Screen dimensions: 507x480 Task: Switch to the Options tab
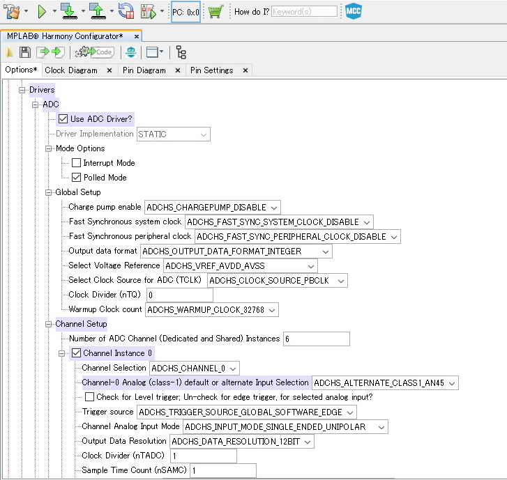[x=21, y=70]
